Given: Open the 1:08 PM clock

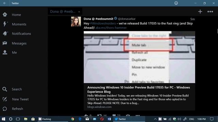Looking at the screenshot, I should pos(201,119).
